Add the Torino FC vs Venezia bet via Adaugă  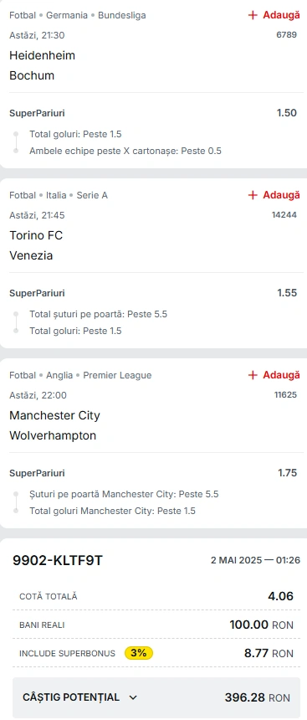tap(274, 195)
